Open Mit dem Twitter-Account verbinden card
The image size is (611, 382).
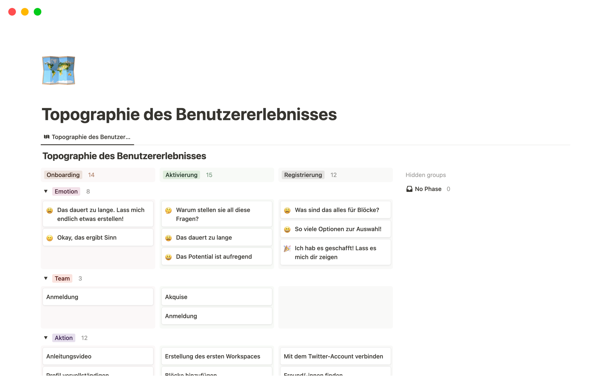(335, 356)
